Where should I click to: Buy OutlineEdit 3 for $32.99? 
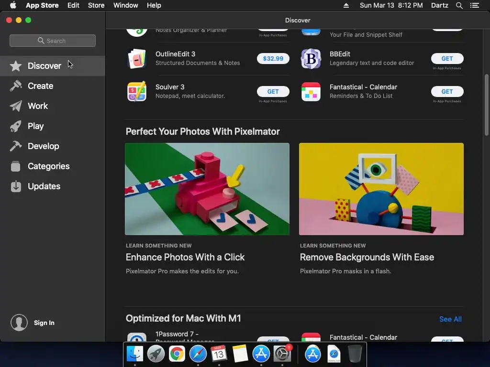tap(273, 59)
